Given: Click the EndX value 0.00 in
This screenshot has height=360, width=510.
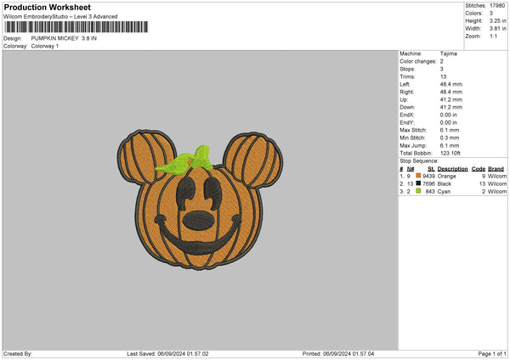Looking at the screenshot, I should tap(449, 115).
